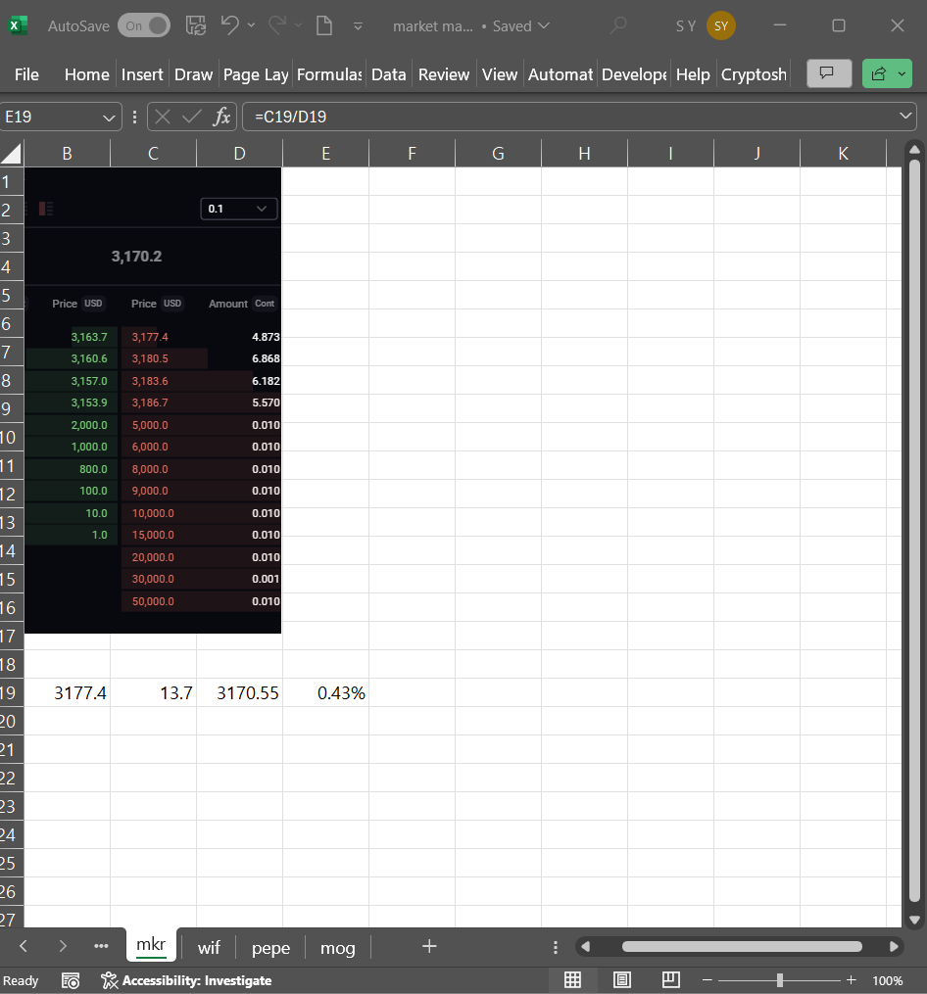Click Accessibility: Investigate in status bar

pos(186,980)
